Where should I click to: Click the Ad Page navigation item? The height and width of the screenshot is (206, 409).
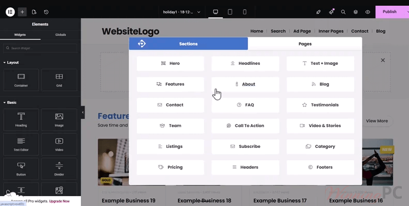(302, 31)
